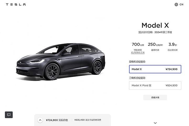The image size is (189, 126).
Task: Open the globe region selector icon
Action: pos(176,4)
